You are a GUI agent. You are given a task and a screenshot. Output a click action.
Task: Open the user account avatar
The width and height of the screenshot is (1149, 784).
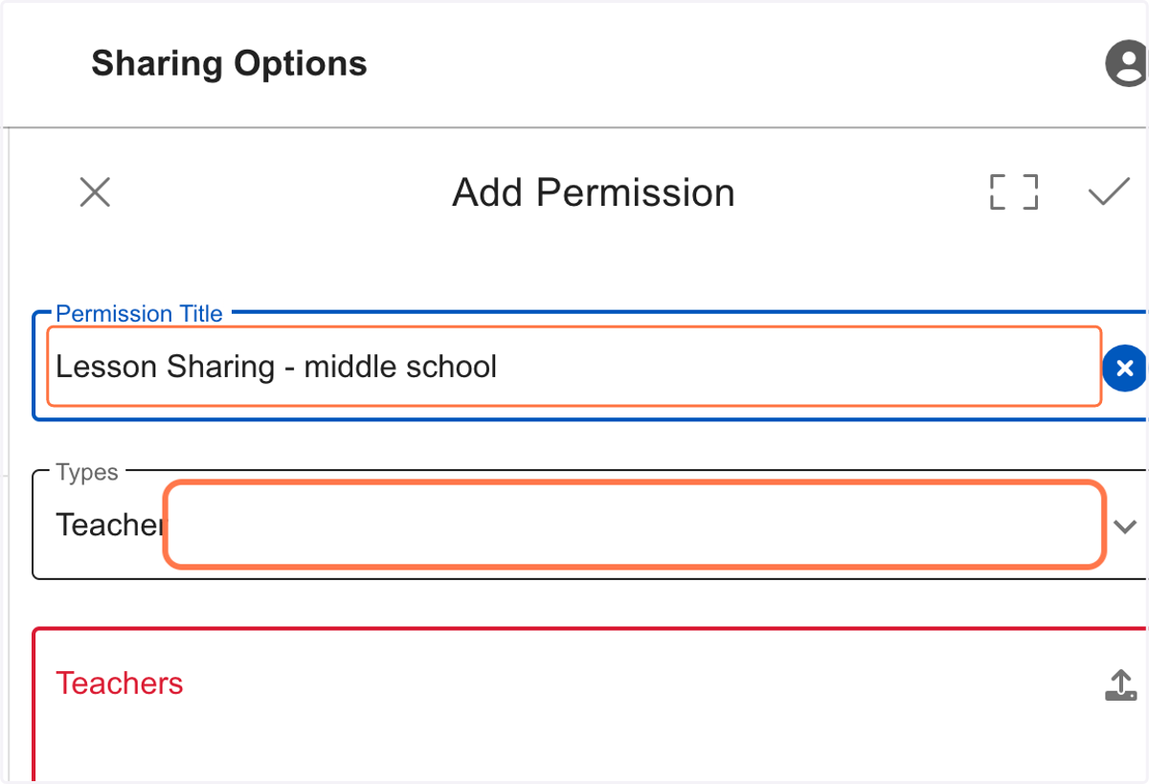(x=1127, y=64)
